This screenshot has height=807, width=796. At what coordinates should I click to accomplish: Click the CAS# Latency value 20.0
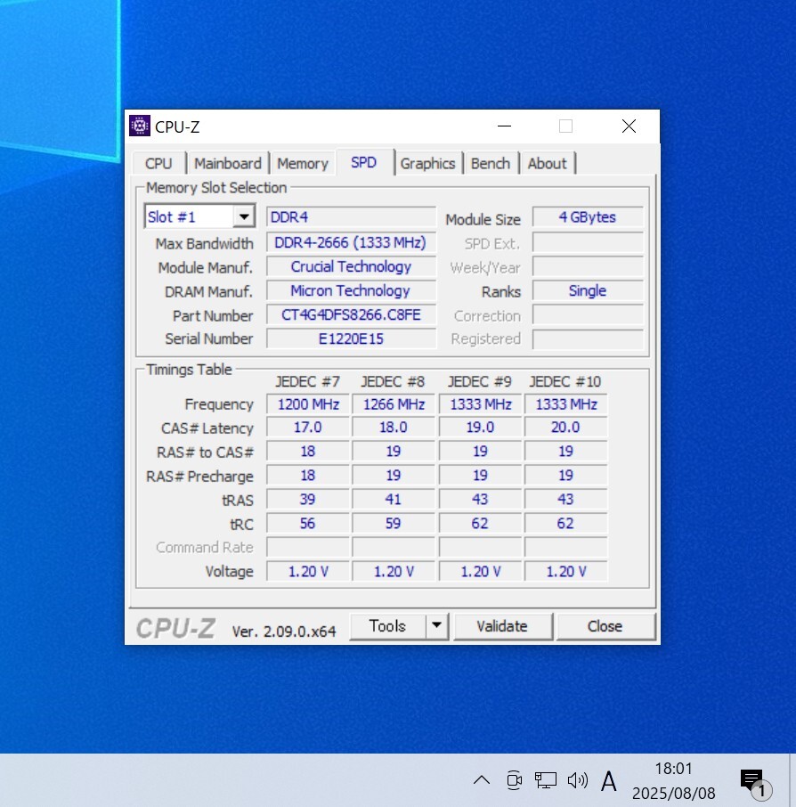[x=565, y=428]
